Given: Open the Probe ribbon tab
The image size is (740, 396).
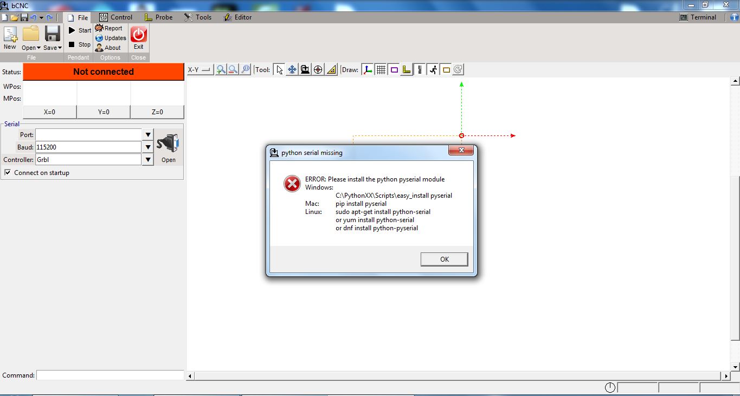Looking at the screenshot, I should tap(158, 17).
